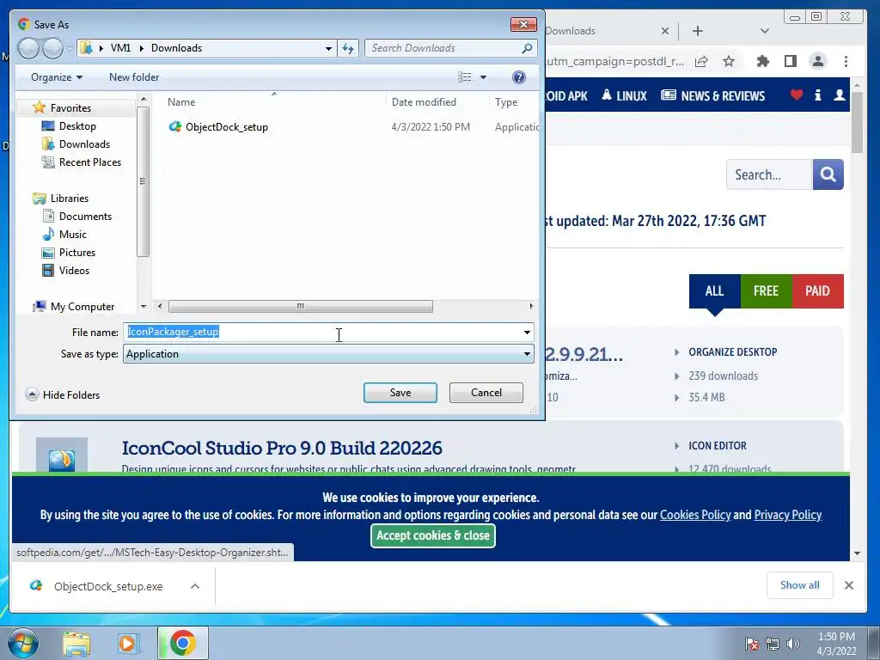Show all downloads
The height and width of the screenshot is (660, 880).
click(x=800, y=585)
